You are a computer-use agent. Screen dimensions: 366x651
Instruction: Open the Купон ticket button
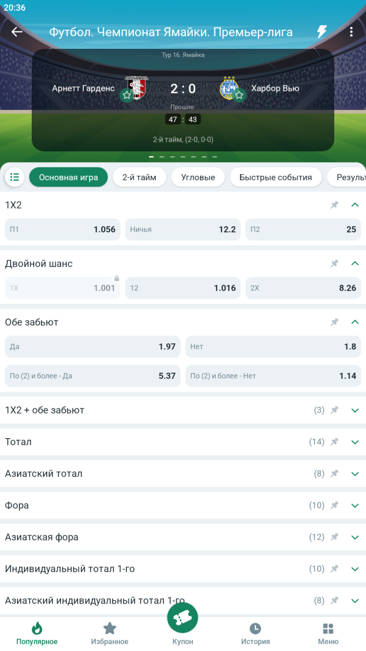tap(183, 619)
